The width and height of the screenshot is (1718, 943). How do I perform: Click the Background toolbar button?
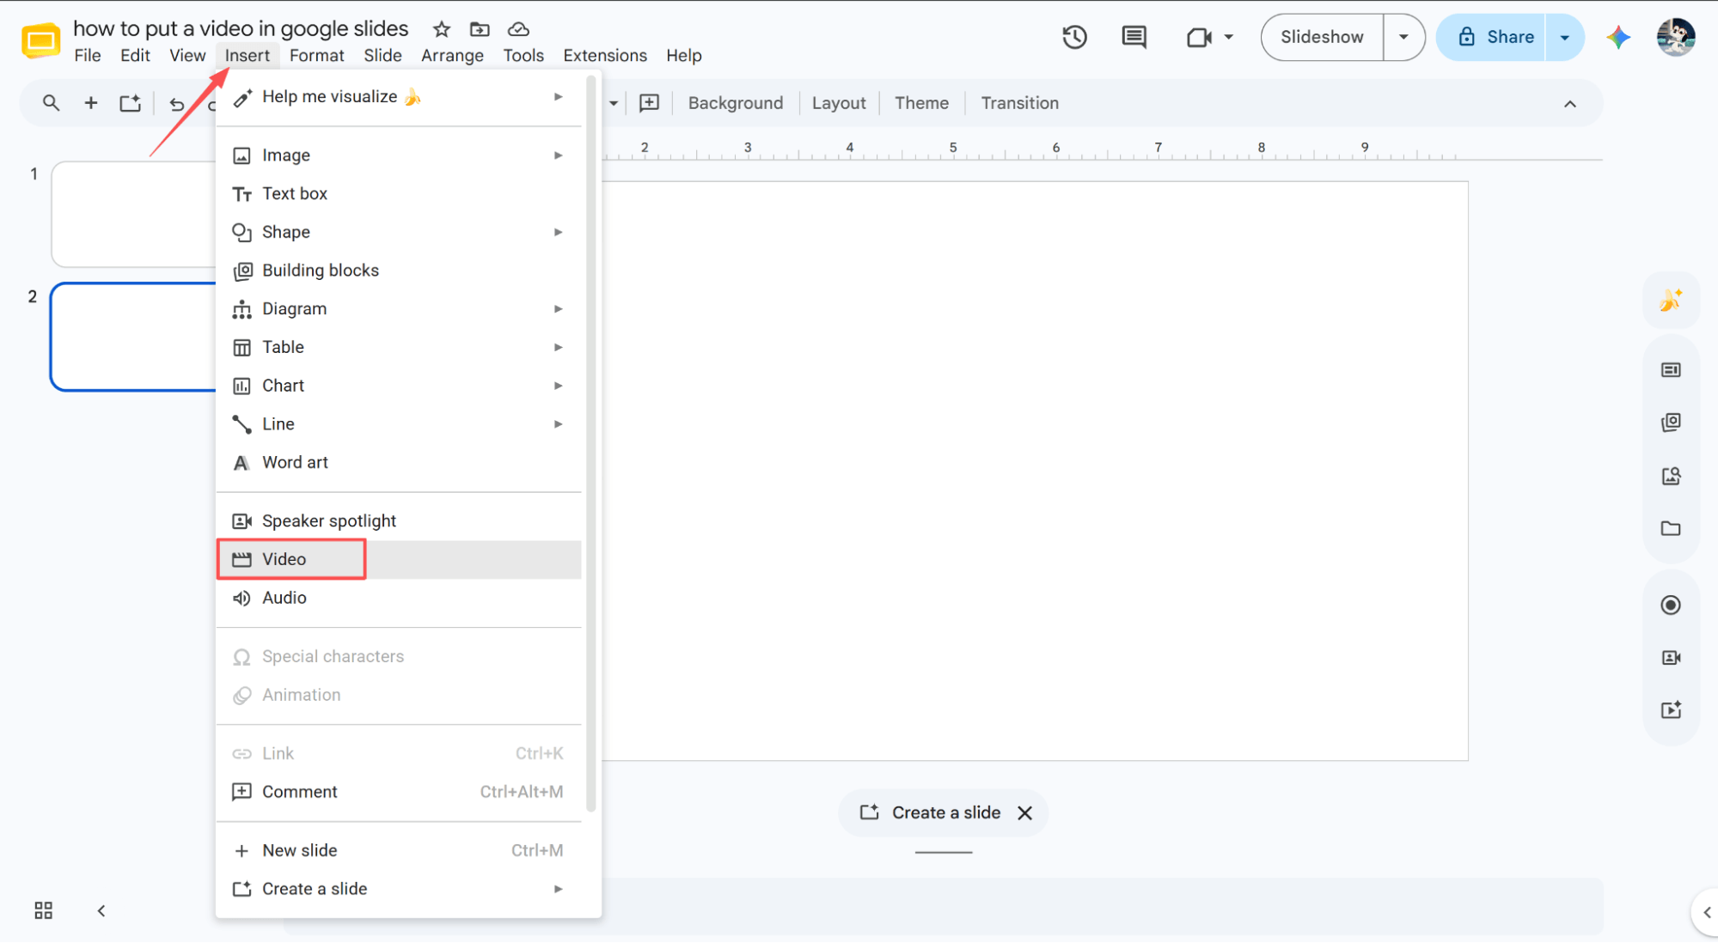point(736,103)
